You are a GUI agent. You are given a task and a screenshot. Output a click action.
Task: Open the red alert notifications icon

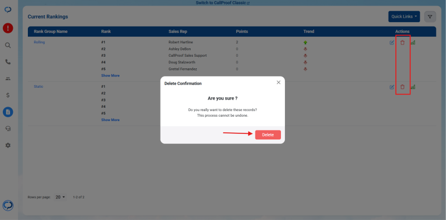[x=8, y=28]
